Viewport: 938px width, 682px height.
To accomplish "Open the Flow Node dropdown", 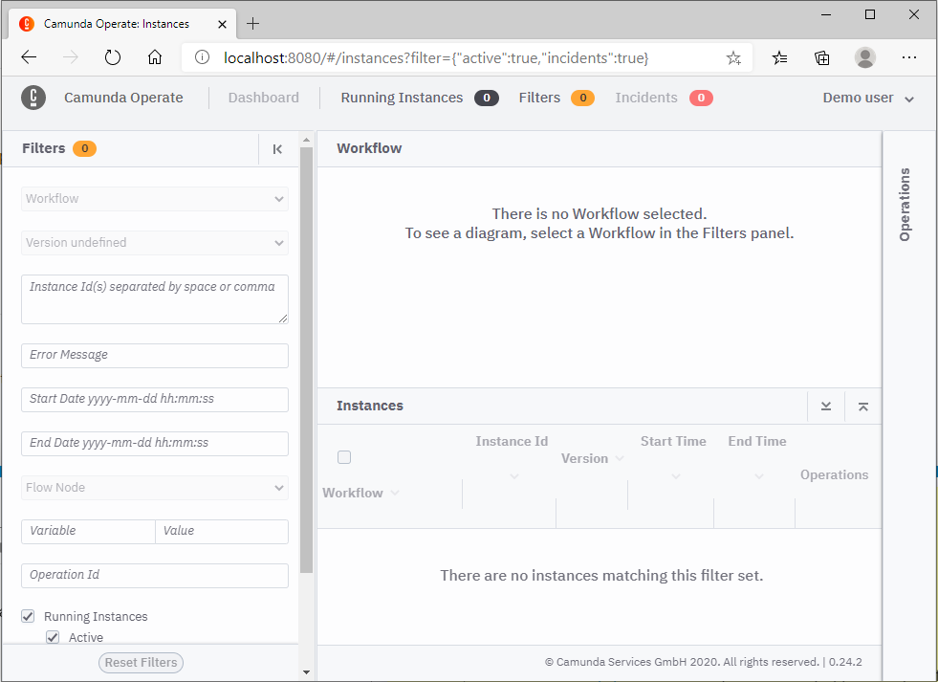I will tap(155, 488).
